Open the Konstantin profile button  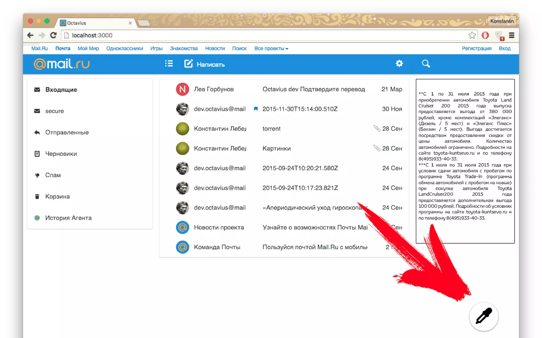click(502, 21)
